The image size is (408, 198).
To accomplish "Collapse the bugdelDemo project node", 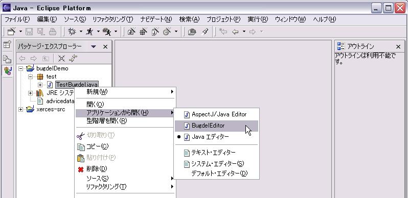I will (x=20, y=68).
